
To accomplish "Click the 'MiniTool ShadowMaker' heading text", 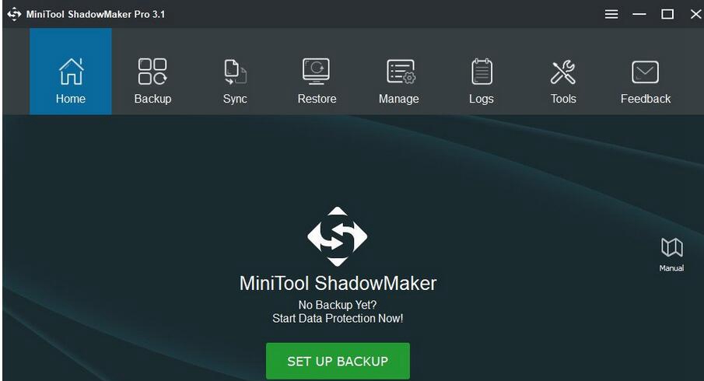I will point(338,283).
